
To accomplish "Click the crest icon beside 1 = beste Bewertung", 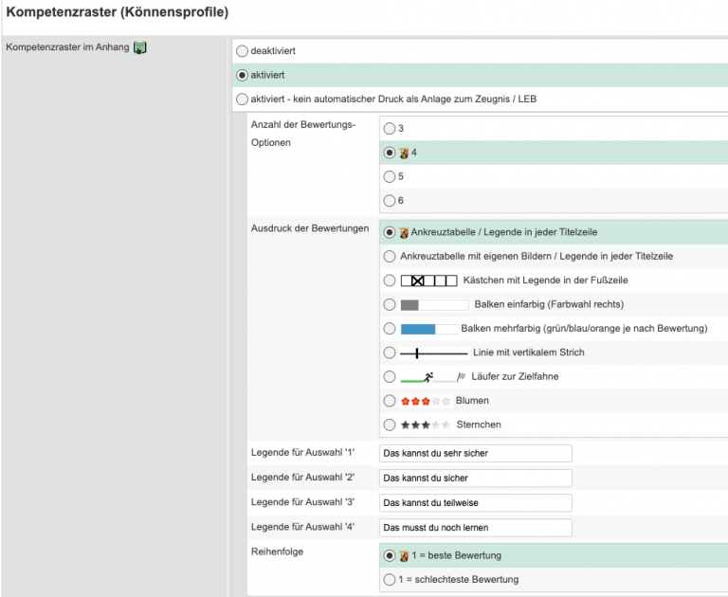I will (404, 555).
